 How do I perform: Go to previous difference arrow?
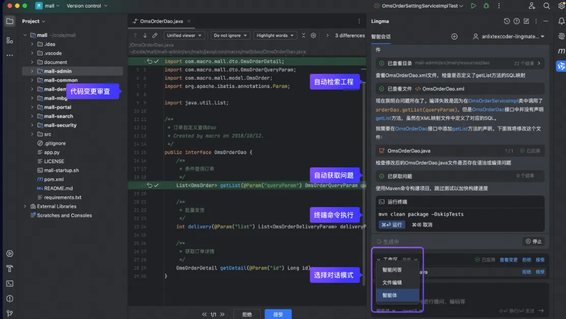[135, 36]
